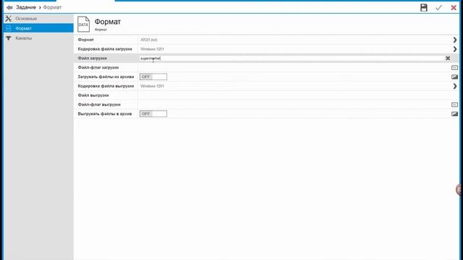Click image icon on Выгружать файлы в архив row
Screen dimensions: 463x260
454,114
